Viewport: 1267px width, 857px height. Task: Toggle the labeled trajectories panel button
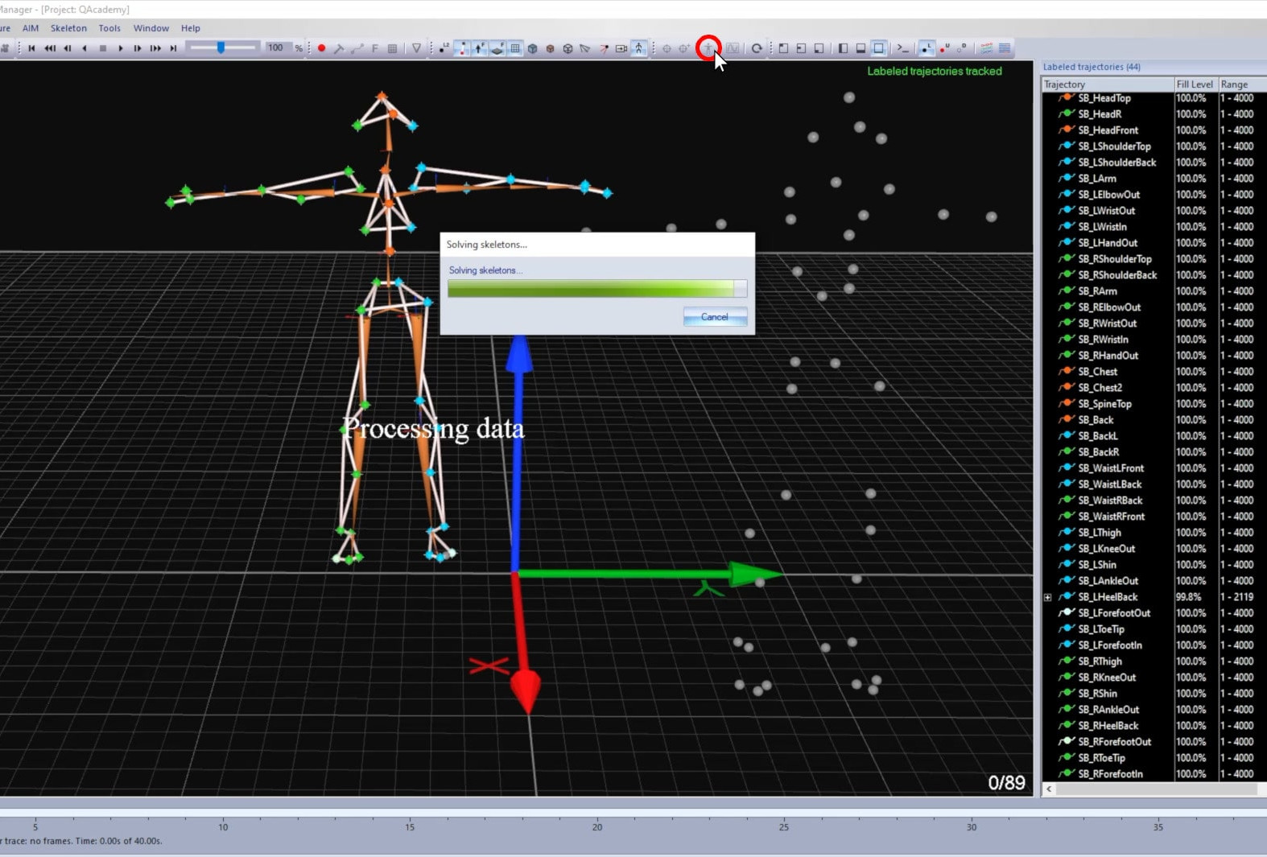(x=927, y=48)
